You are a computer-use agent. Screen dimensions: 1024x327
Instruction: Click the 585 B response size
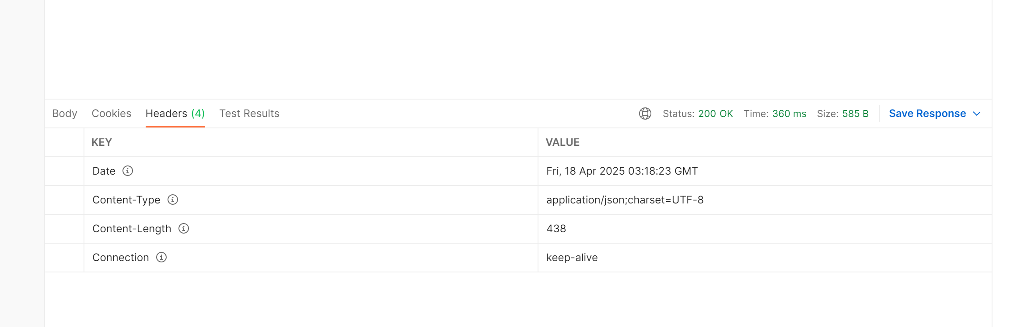coord(855,114)
